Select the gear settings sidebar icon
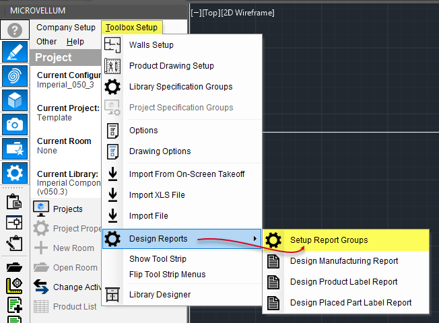Image resolution: width=439 pixels, height=323 pixels. tap(15, 173)
